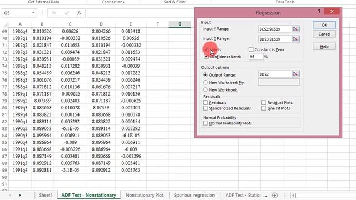Screen dimensions: 356x200
Task: Click cell E87 value -0.003296
Action: [131, 156]
